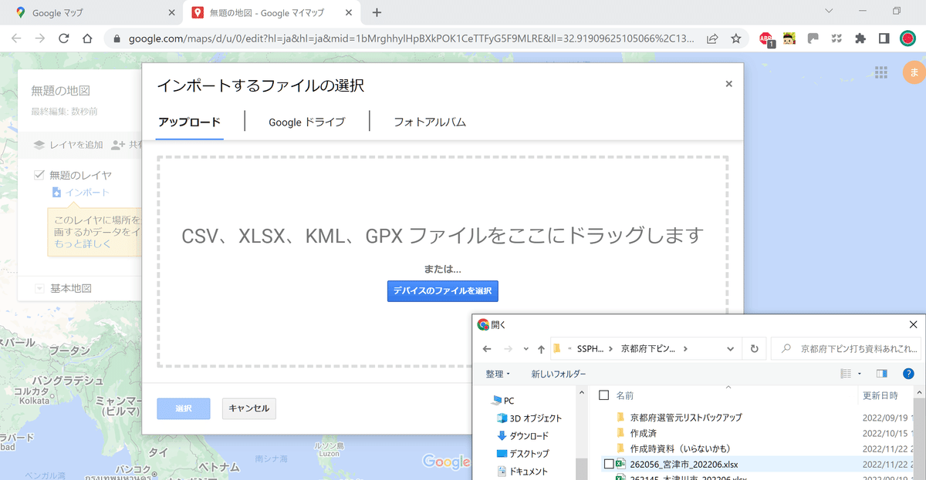
Task: Refresh the folder listing in Open dialog
Action: 754,348
